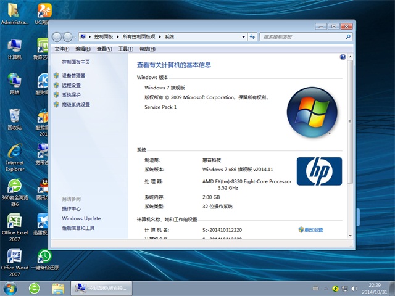Open the UC browser desktop shortcut
The height and width of the screenshot is (296, 395).
44,14
